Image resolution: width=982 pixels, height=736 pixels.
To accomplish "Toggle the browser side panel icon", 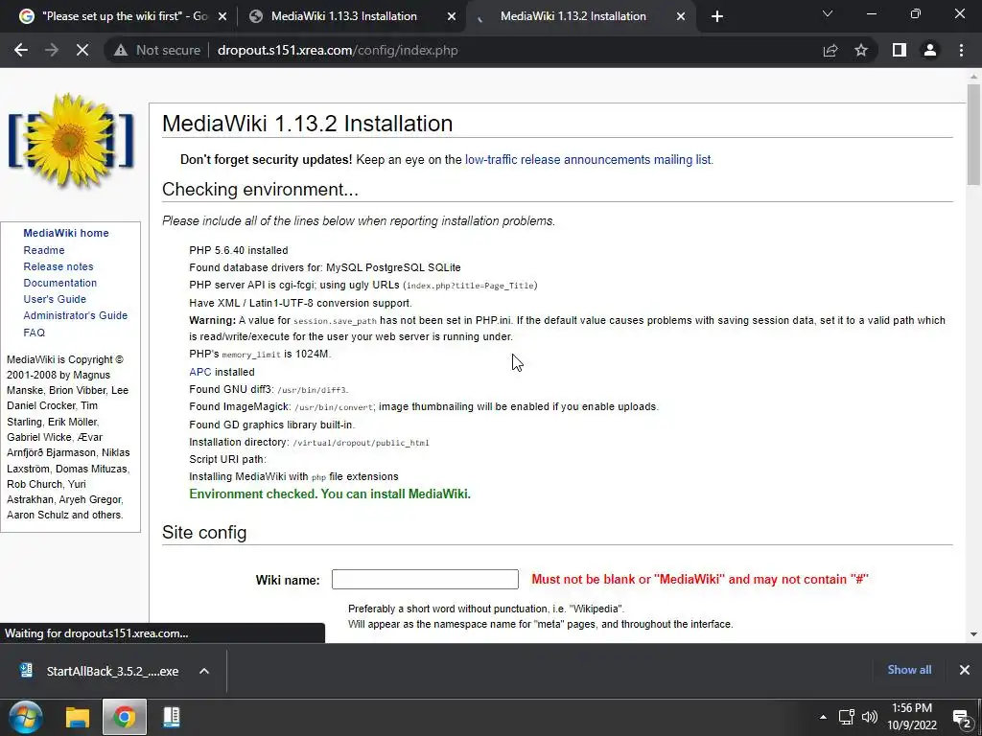I will (900, 50).
